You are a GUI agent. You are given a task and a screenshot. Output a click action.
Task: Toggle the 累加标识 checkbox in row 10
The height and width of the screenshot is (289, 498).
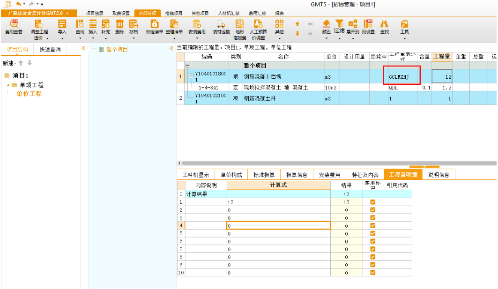coord(373,272)
